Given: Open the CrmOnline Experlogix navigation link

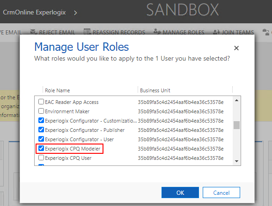Looking at the screenshot, I should (34, 12).
